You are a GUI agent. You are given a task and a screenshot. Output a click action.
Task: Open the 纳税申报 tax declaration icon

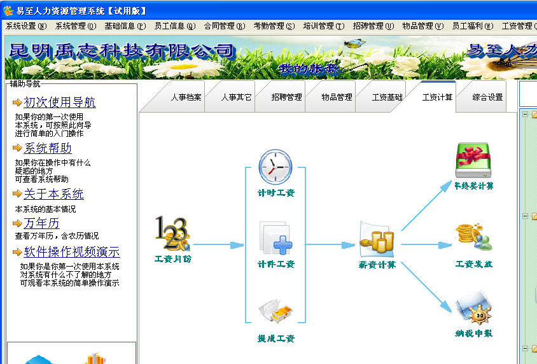point(473,309)
